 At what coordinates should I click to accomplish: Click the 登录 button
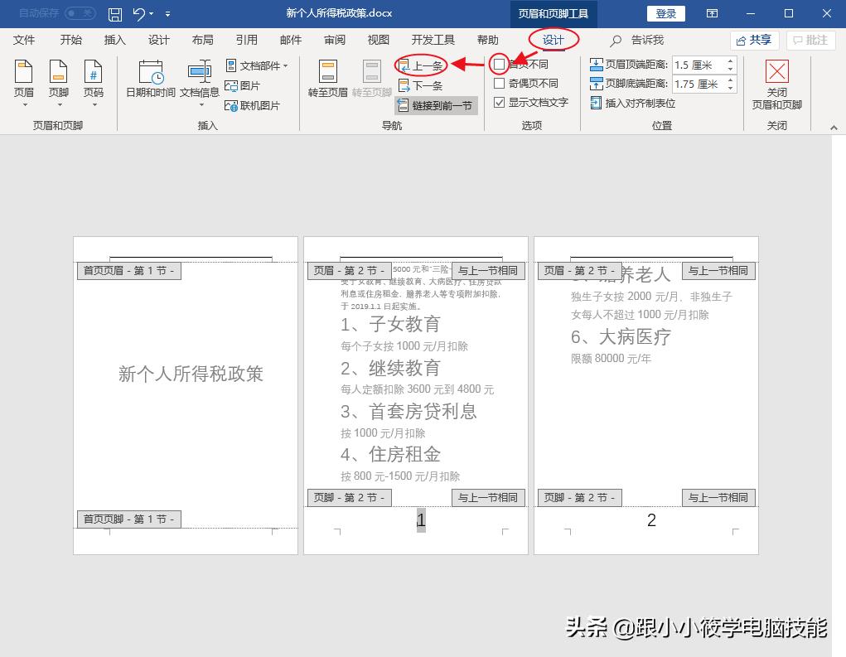click(665, 13)
